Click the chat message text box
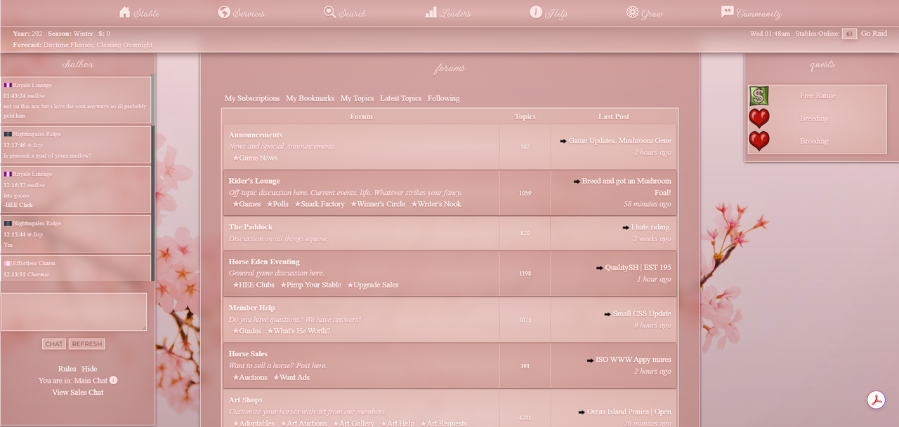The height and width of the screenshot is (427, 899). pos(74,312)
